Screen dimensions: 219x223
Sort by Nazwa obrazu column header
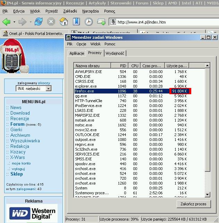point(92,66)
